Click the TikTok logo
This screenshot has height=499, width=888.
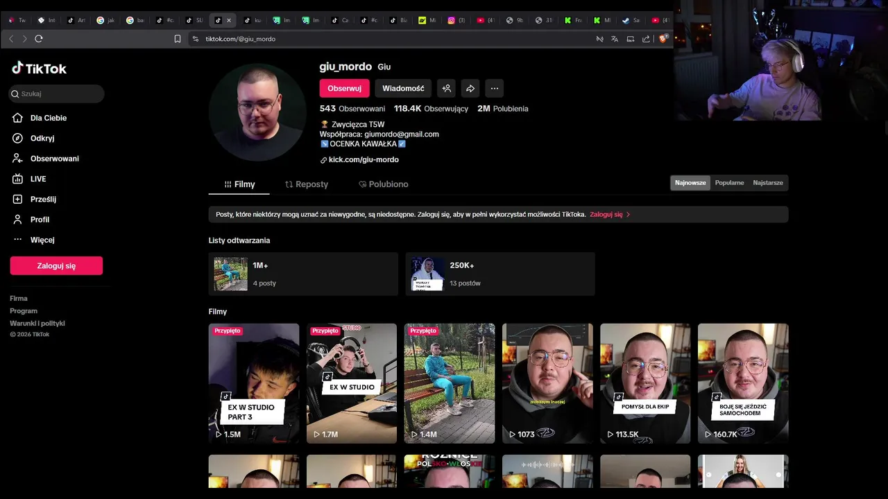point(39,68)
